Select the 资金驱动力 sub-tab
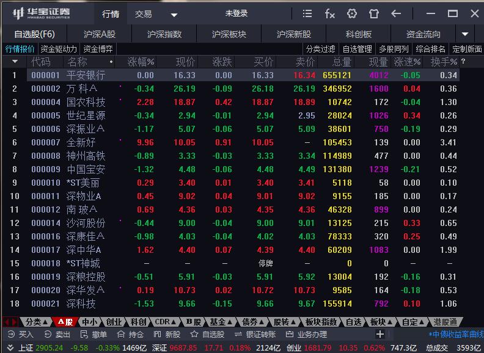Screen dimensions: 484x353 pyautogui.click(x=58, y=49)
